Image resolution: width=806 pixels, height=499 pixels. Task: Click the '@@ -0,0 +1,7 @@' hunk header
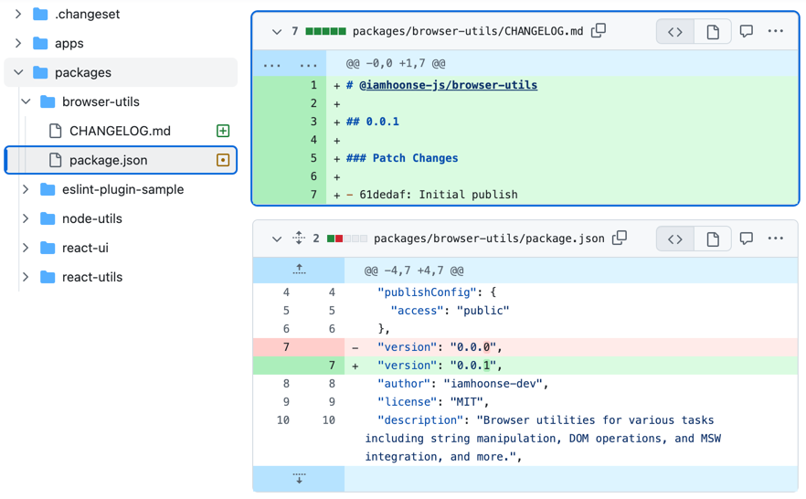click(x=396, y=64)
